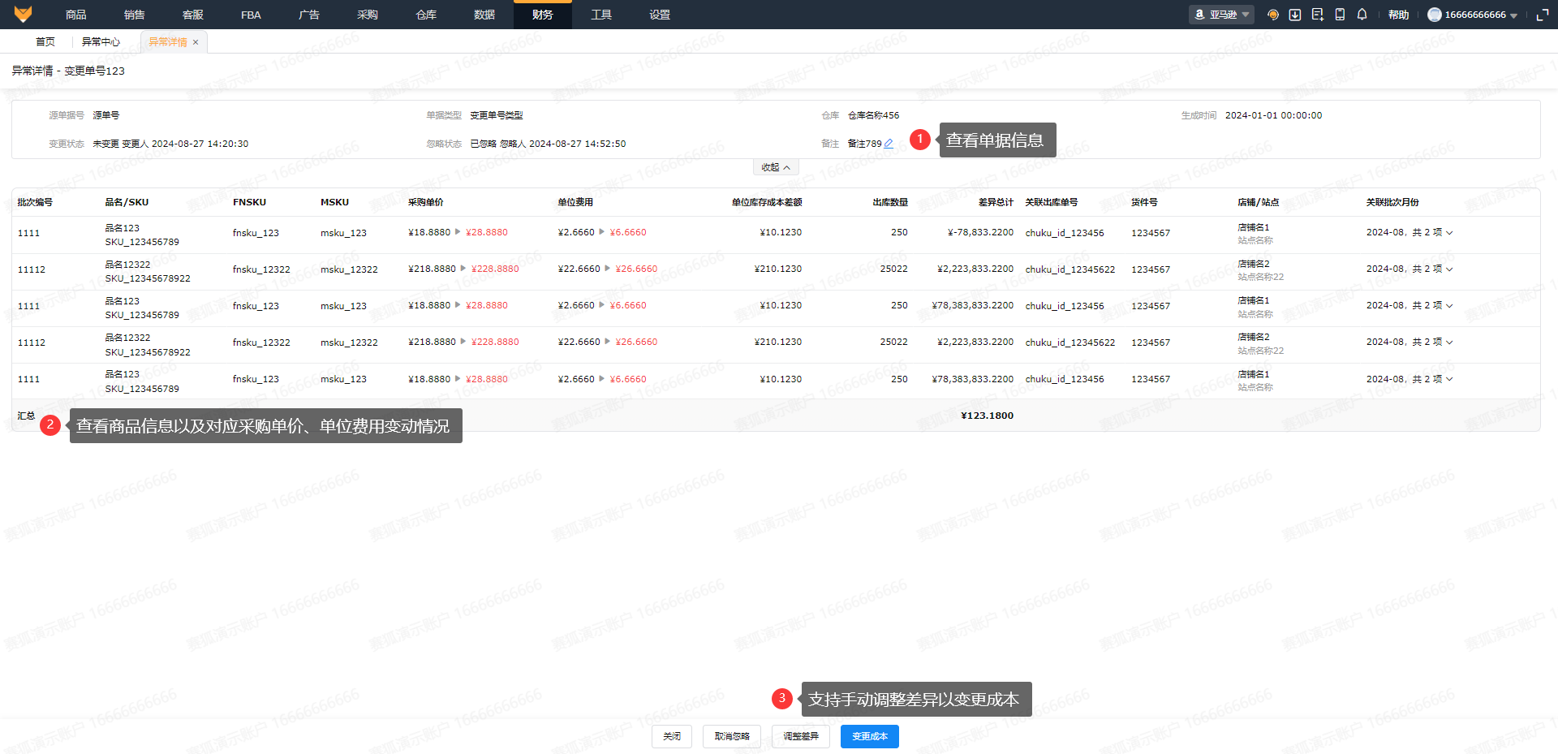Click the add-note document icon
1558x754 pixels.
(x=1318, y=15)
